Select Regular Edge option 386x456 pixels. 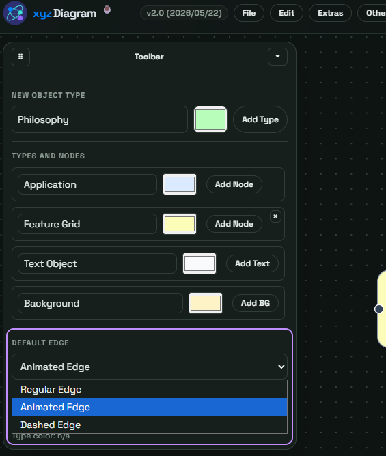pos(150,389)
